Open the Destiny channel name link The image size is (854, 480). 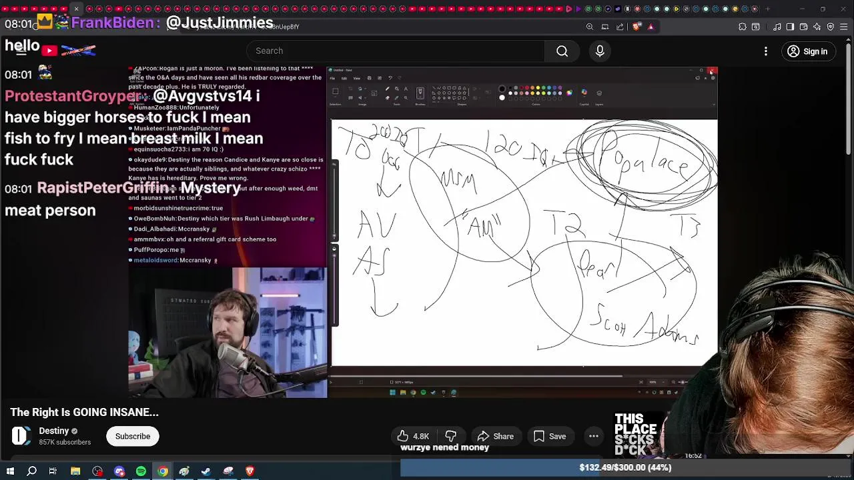[53, 431]
